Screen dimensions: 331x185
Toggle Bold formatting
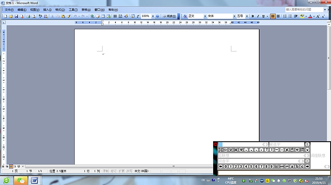(252, 16)
